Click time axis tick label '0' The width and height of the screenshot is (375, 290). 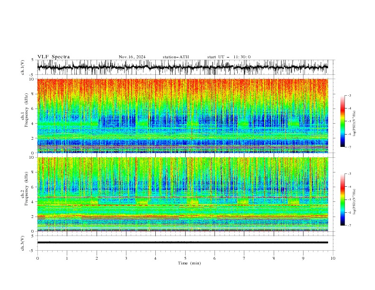pyautogui.click(x=37, y=258)
